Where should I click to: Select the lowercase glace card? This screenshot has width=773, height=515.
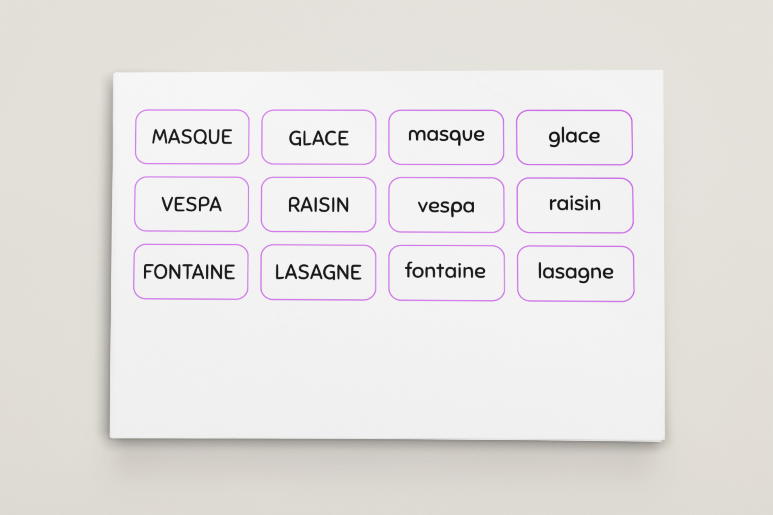coord(574,138)
